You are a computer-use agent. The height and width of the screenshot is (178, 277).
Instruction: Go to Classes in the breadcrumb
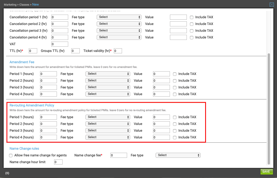(x=24, y=5)
